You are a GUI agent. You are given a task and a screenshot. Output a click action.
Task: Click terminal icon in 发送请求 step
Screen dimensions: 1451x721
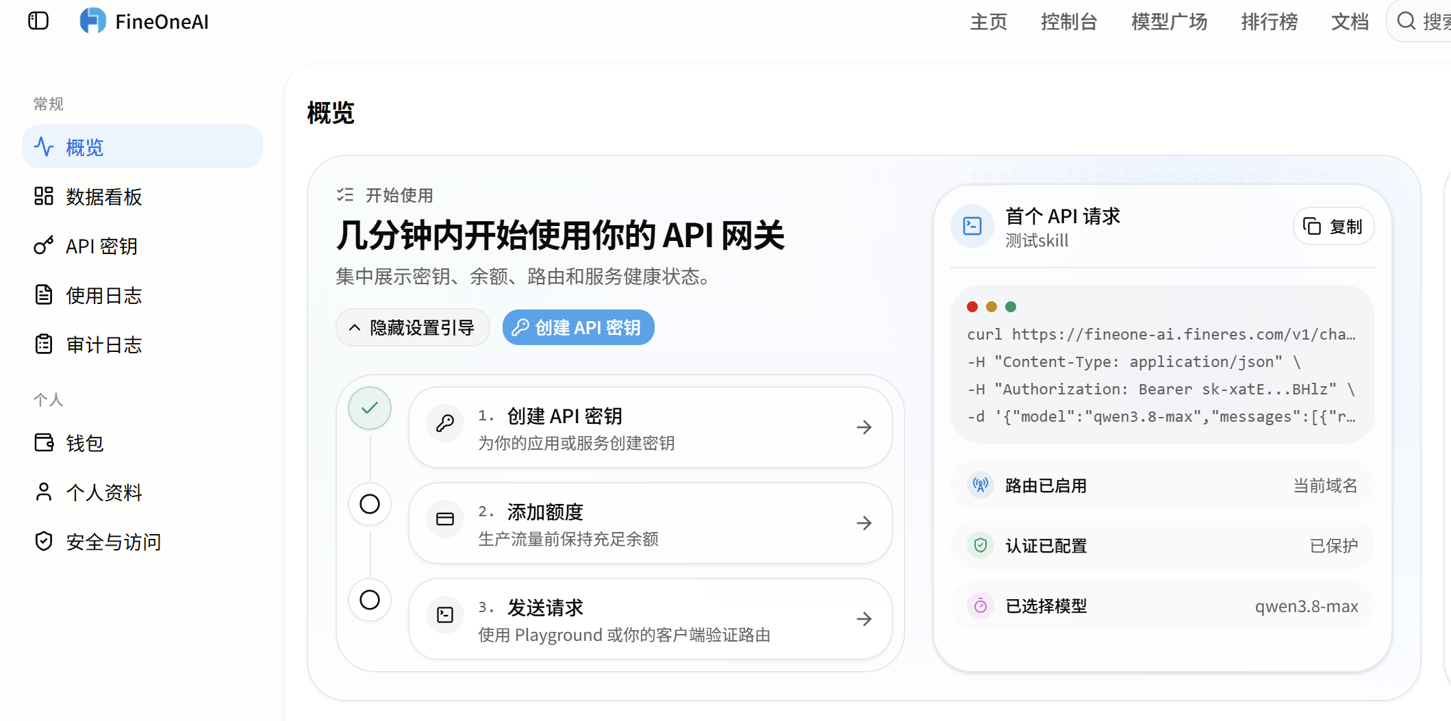click(x=445, y=615)
